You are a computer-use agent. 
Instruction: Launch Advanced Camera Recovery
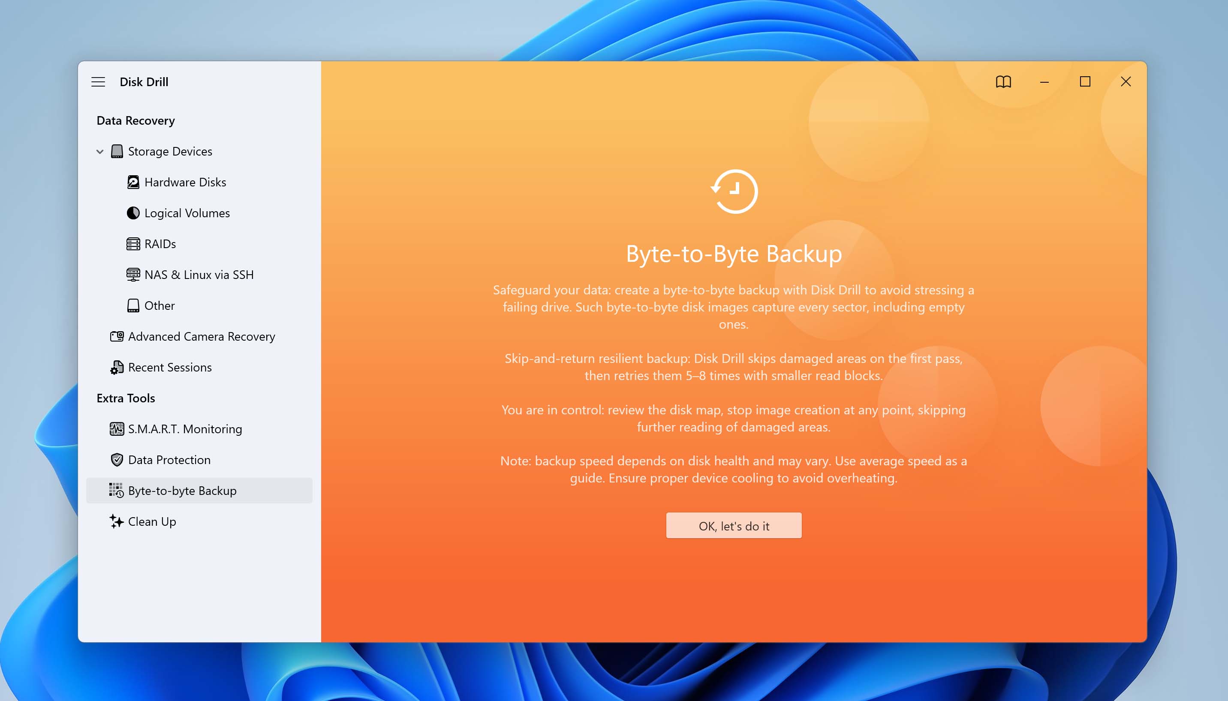[201, 336]
